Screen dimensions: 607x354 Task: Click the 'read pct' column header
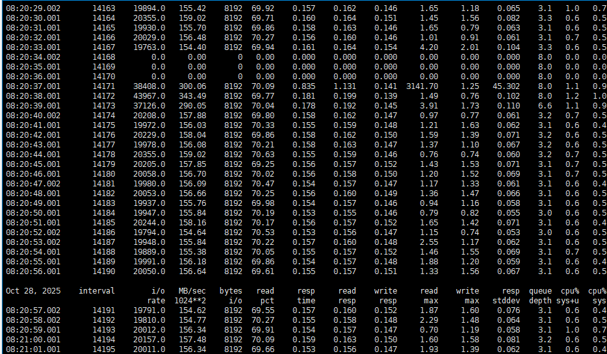click(x=265, y=296)
